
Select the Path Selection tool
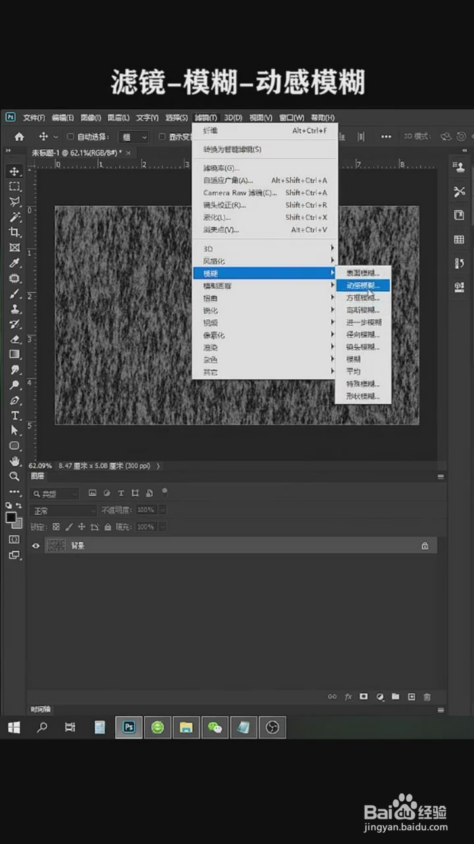14,431
